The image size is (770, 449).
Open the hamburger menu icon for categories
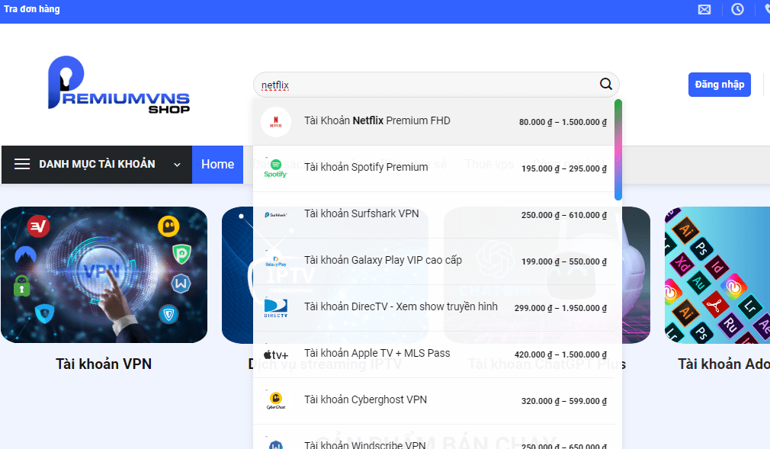pos(22,165)
